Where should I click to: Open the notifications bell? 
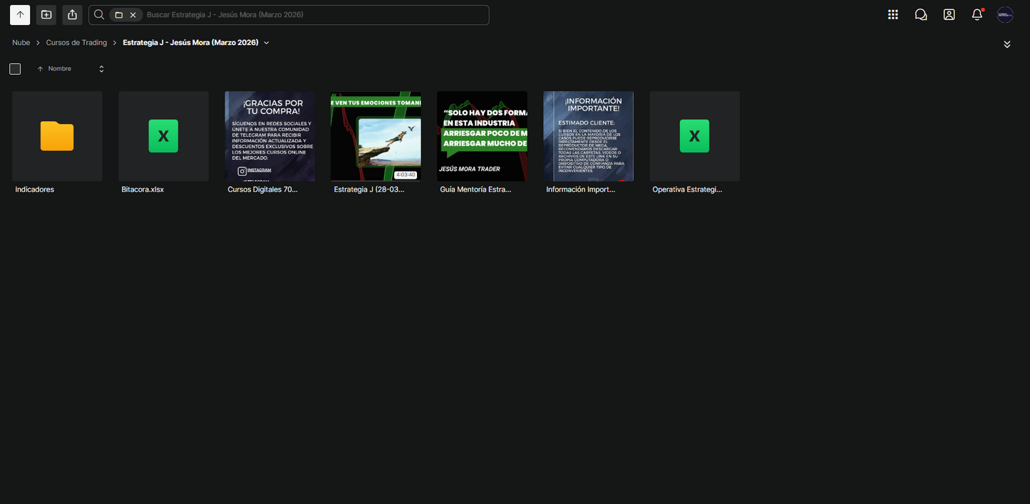977,14
